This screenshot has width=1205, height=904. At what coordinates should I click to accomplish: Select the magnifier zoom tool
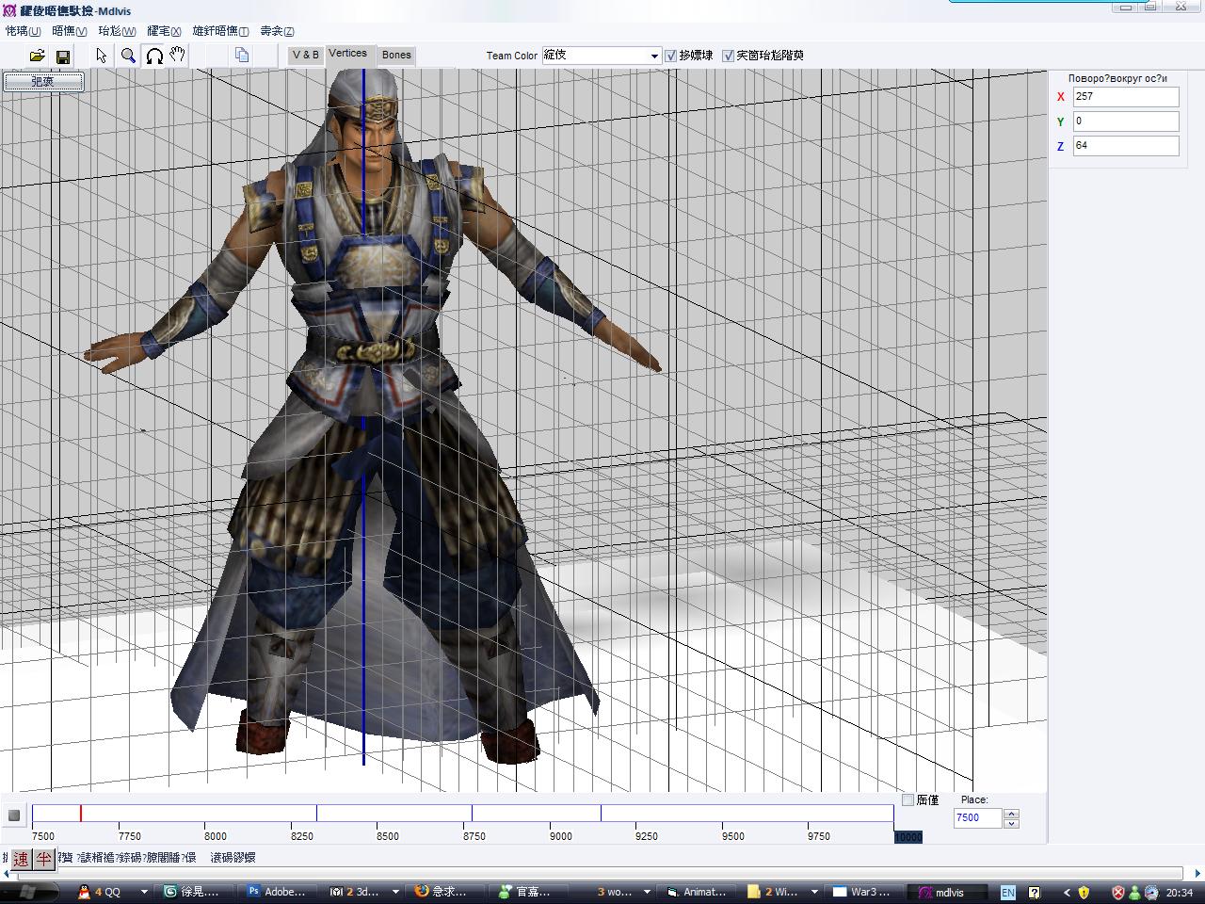tap(128, 56)
